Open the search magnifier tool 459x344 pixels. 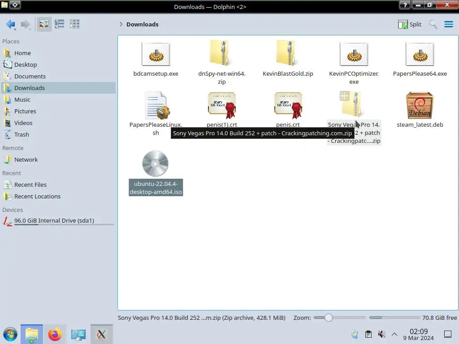click(x=433, y=24)
